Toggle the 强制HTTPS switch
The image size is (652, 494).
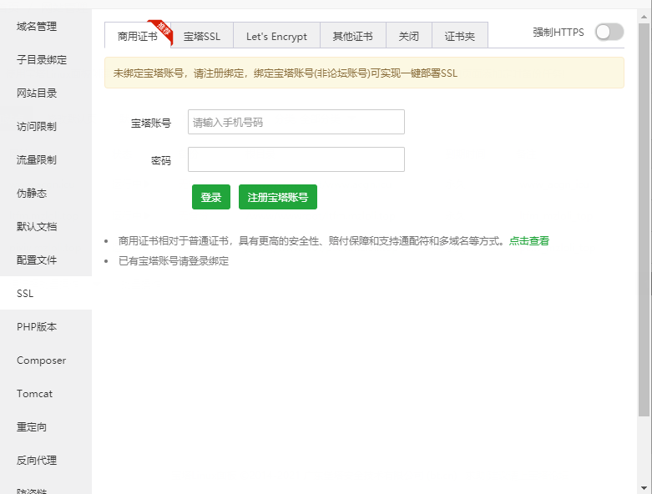coord(609,32)
